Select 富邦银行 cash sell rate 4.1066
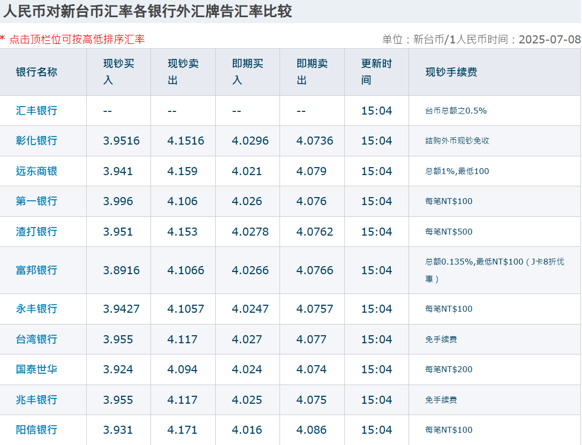This screenshot has width=582, height=445. point(186,270)
